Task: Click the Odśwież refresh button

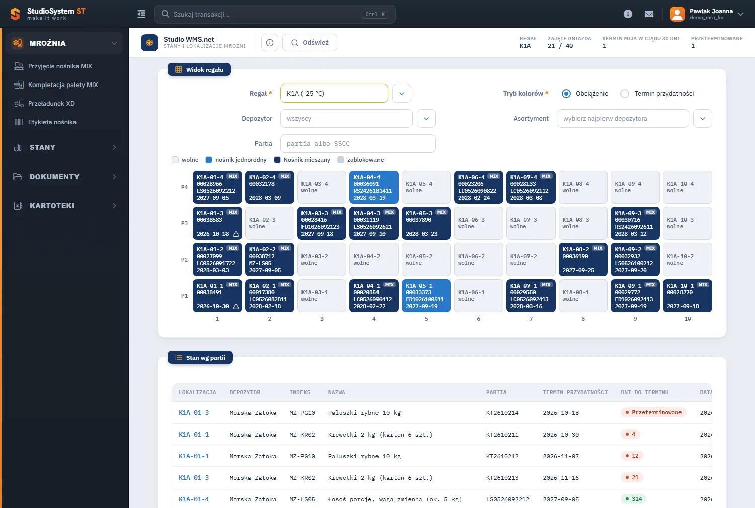Action: point(310,43)
